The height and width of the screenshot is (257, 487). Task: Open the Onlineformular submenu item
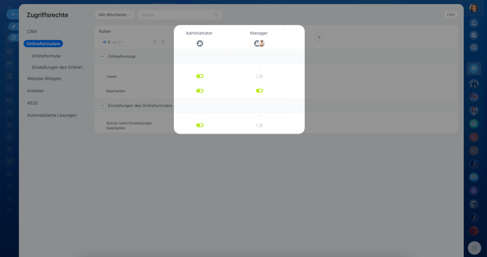pyautogui.click(x=46, y=56)
